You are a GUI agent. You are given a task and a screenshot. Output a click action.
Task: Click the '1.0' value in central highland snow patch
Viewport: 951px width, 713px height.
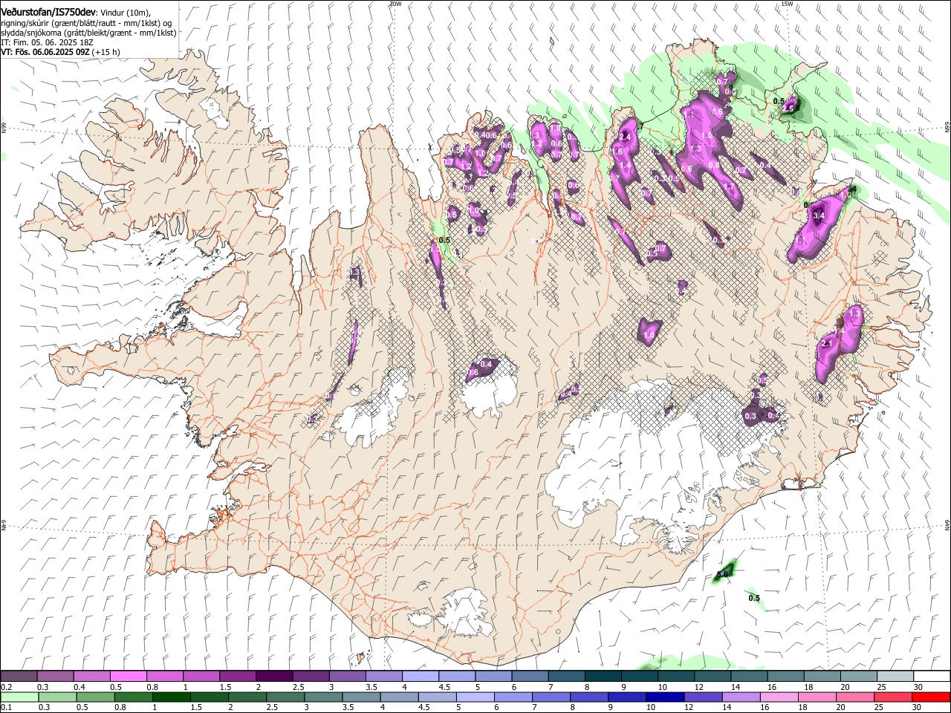[x=649, y=336]
